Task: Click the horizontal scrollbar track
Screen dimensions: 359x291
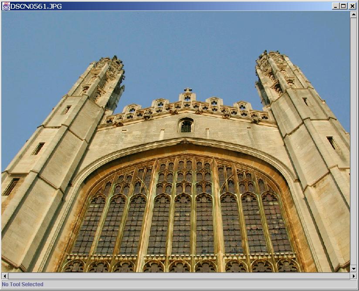Action: [179, 276]
